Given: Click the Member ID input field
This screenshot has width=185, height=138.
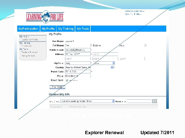Looking at the screenshot, I should click(139, 101).
